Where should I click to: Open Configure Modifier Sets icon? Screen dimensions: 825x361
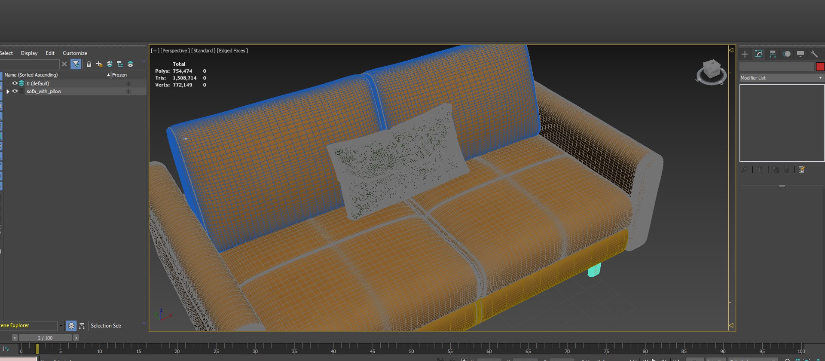801,170
